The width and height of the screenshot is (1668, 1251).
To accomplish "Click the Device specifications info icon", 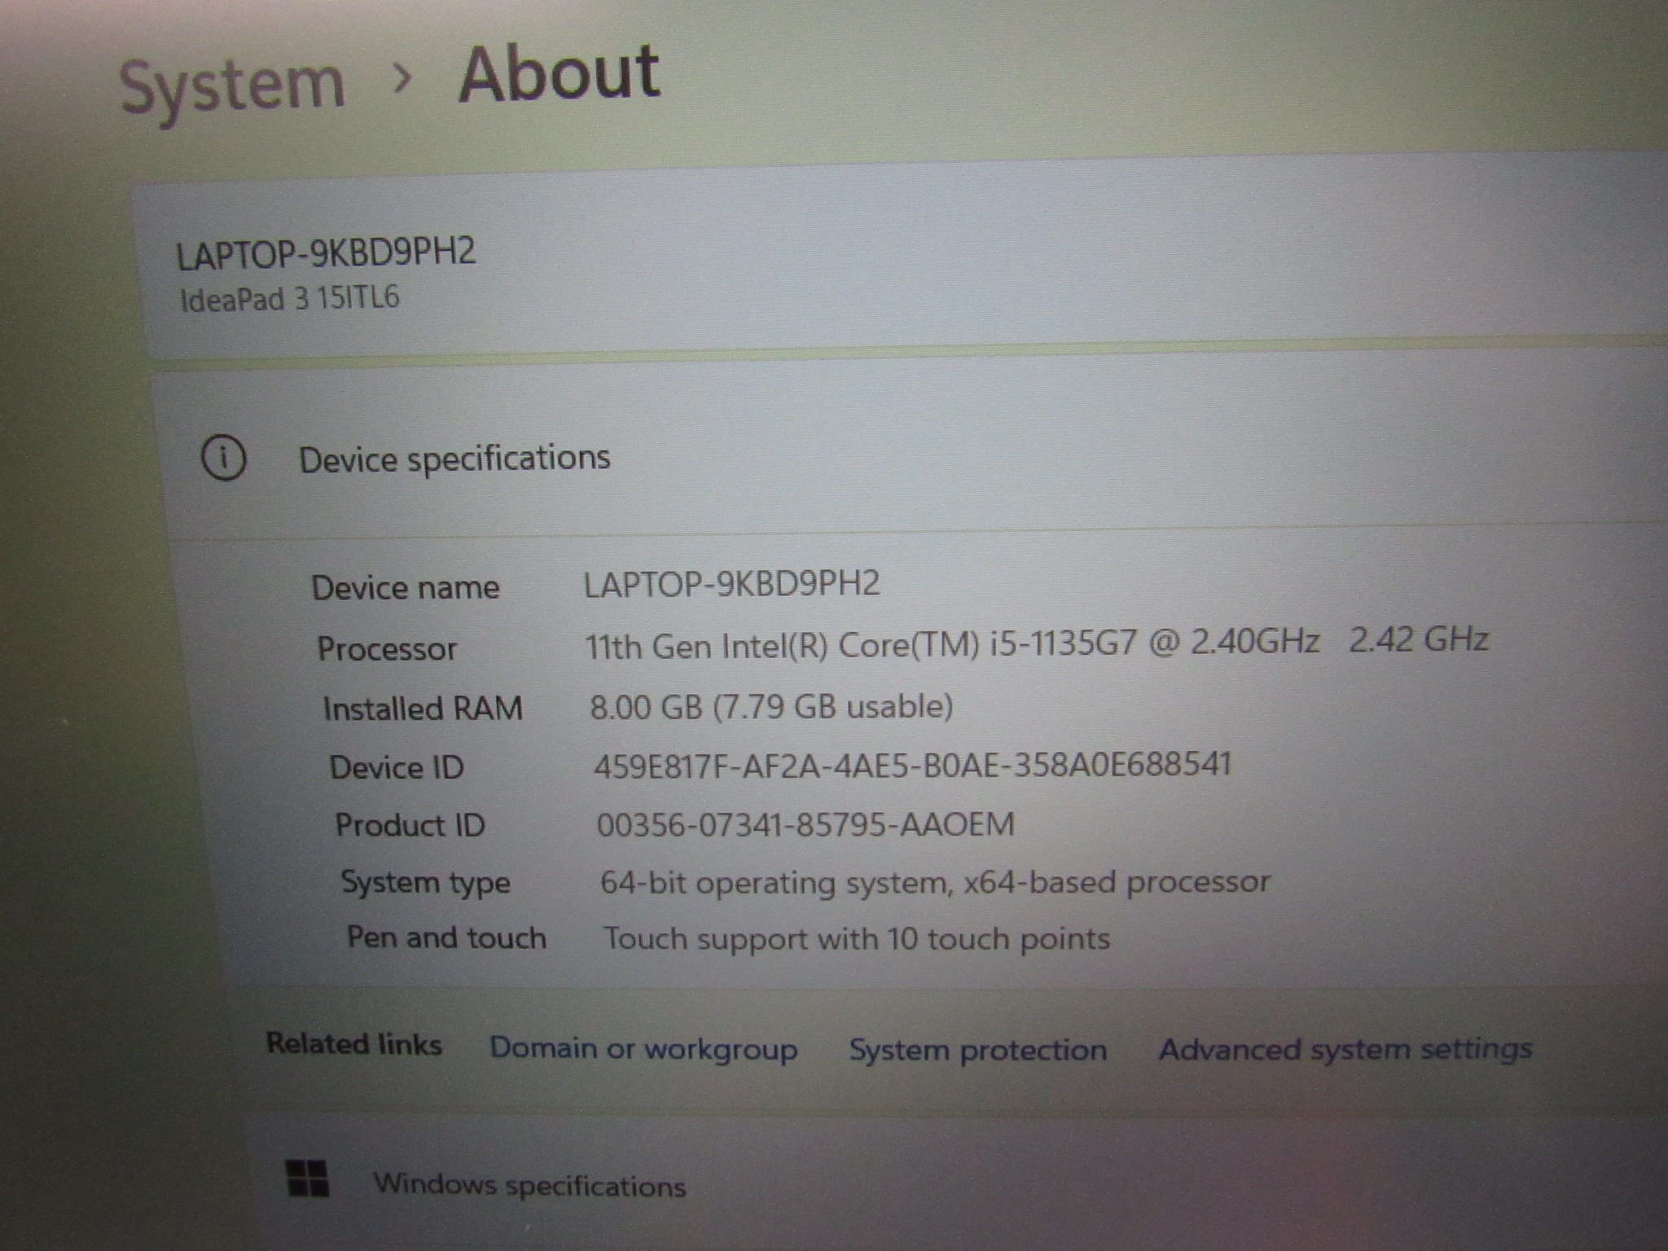I will click(x=223, y=459).
